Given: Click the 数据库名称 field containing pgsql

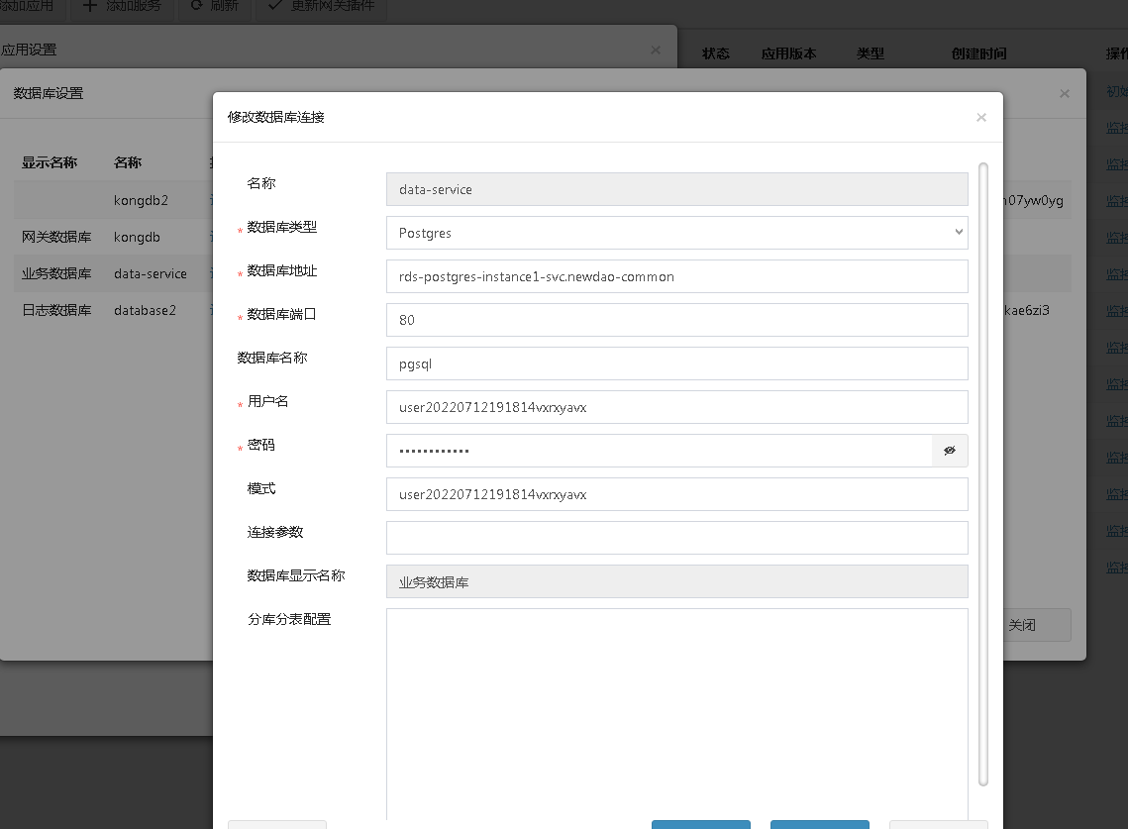Looking at the screenshot, I should tap(676, 363).
